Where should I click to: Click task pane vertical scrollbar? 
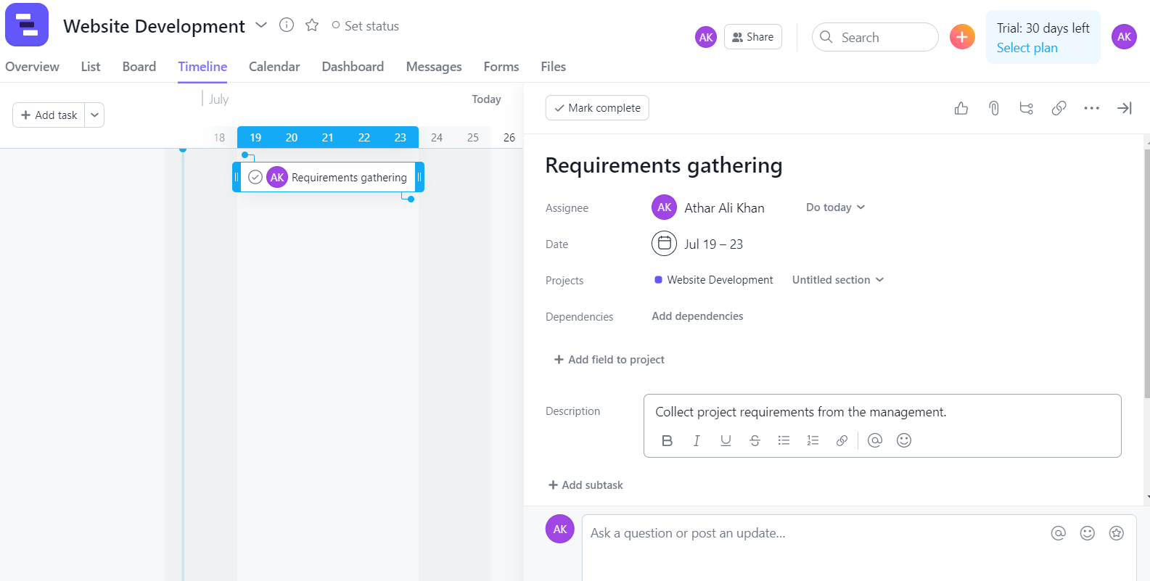tap(1147, 274)
